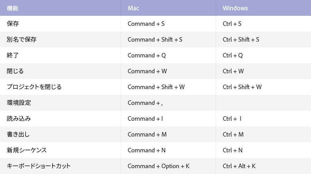
Task: Select the 読み込み row label
Action: click(19, 119)
